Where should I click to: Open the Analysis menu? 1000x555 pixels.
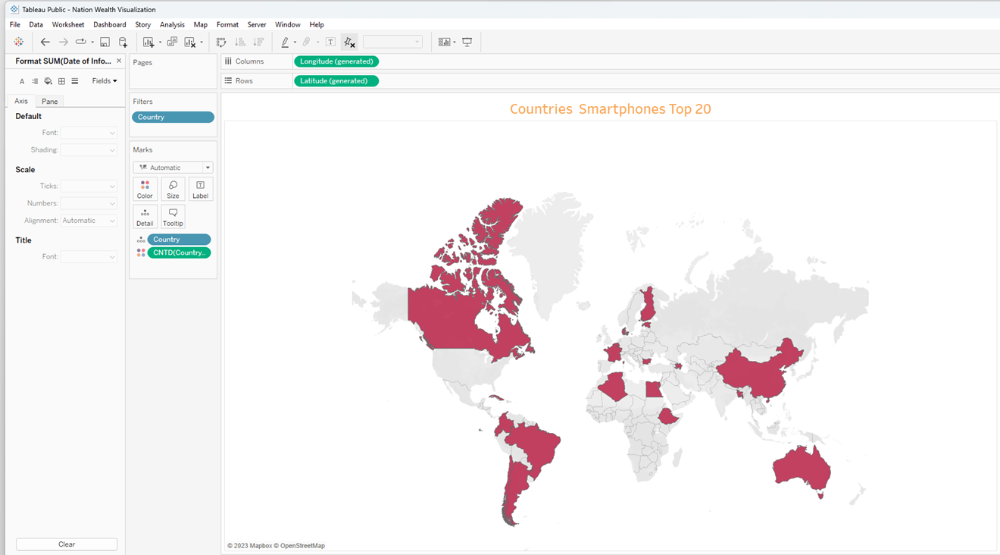[172, 24]
